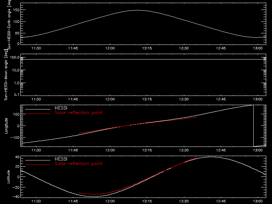Click 40 tick on Latitude axis
Viewport: 272px width, 204px height.
(17, 157)
